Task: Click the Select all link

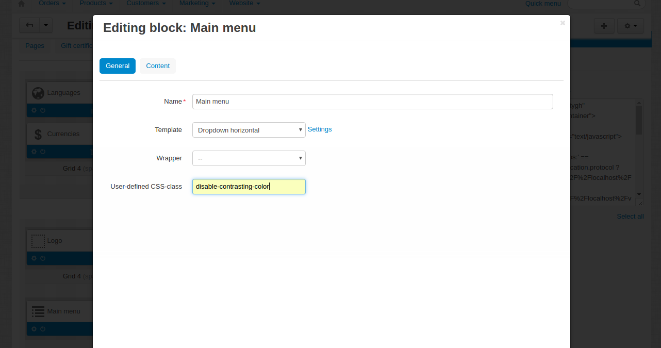Action: (630, 217)
